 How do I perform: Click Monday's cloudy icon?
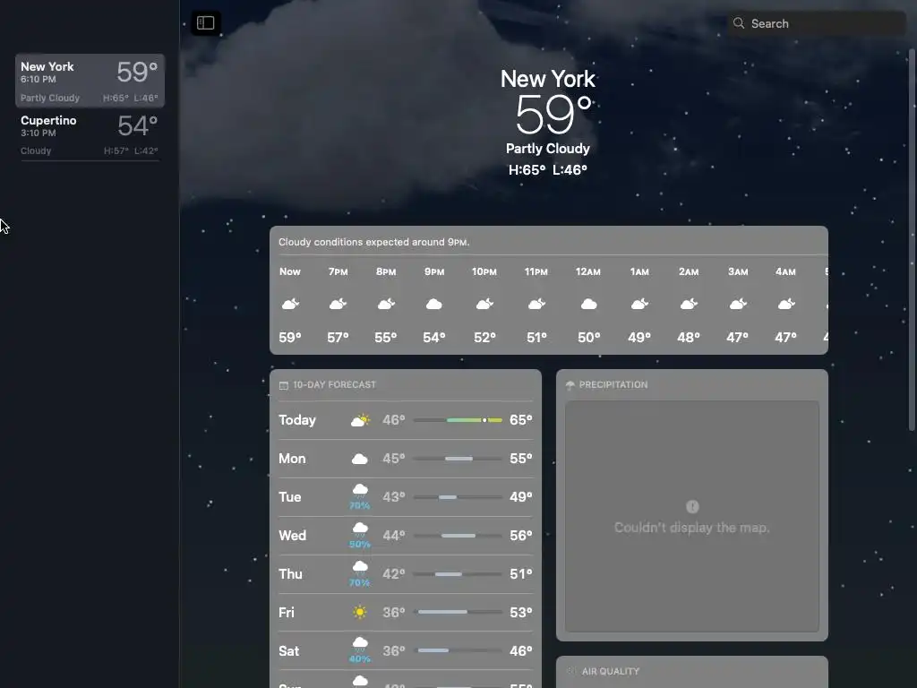360,459
